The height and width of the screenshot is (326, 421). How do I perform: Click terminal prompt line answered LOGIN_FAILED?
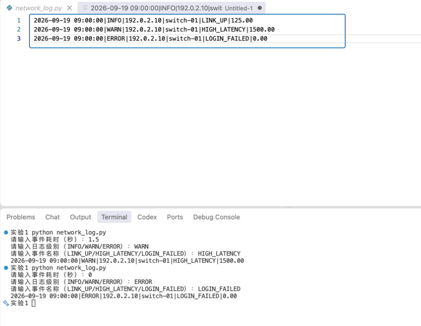[125, 289]
